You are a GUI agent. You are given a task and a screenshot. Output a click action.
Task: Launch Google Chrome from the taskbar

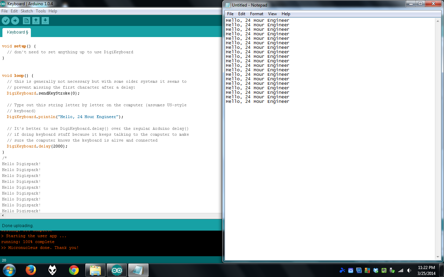tap(74, 270)
